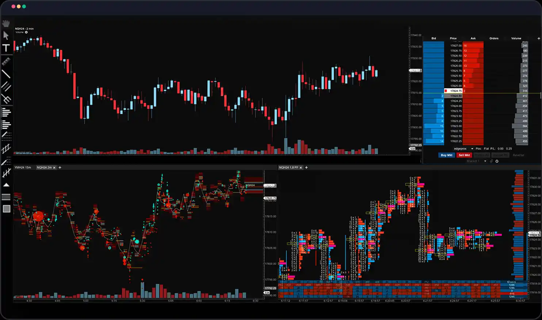Click the Sell Mkt button
This screenshot has width=542, height=320.
[464, 155]
